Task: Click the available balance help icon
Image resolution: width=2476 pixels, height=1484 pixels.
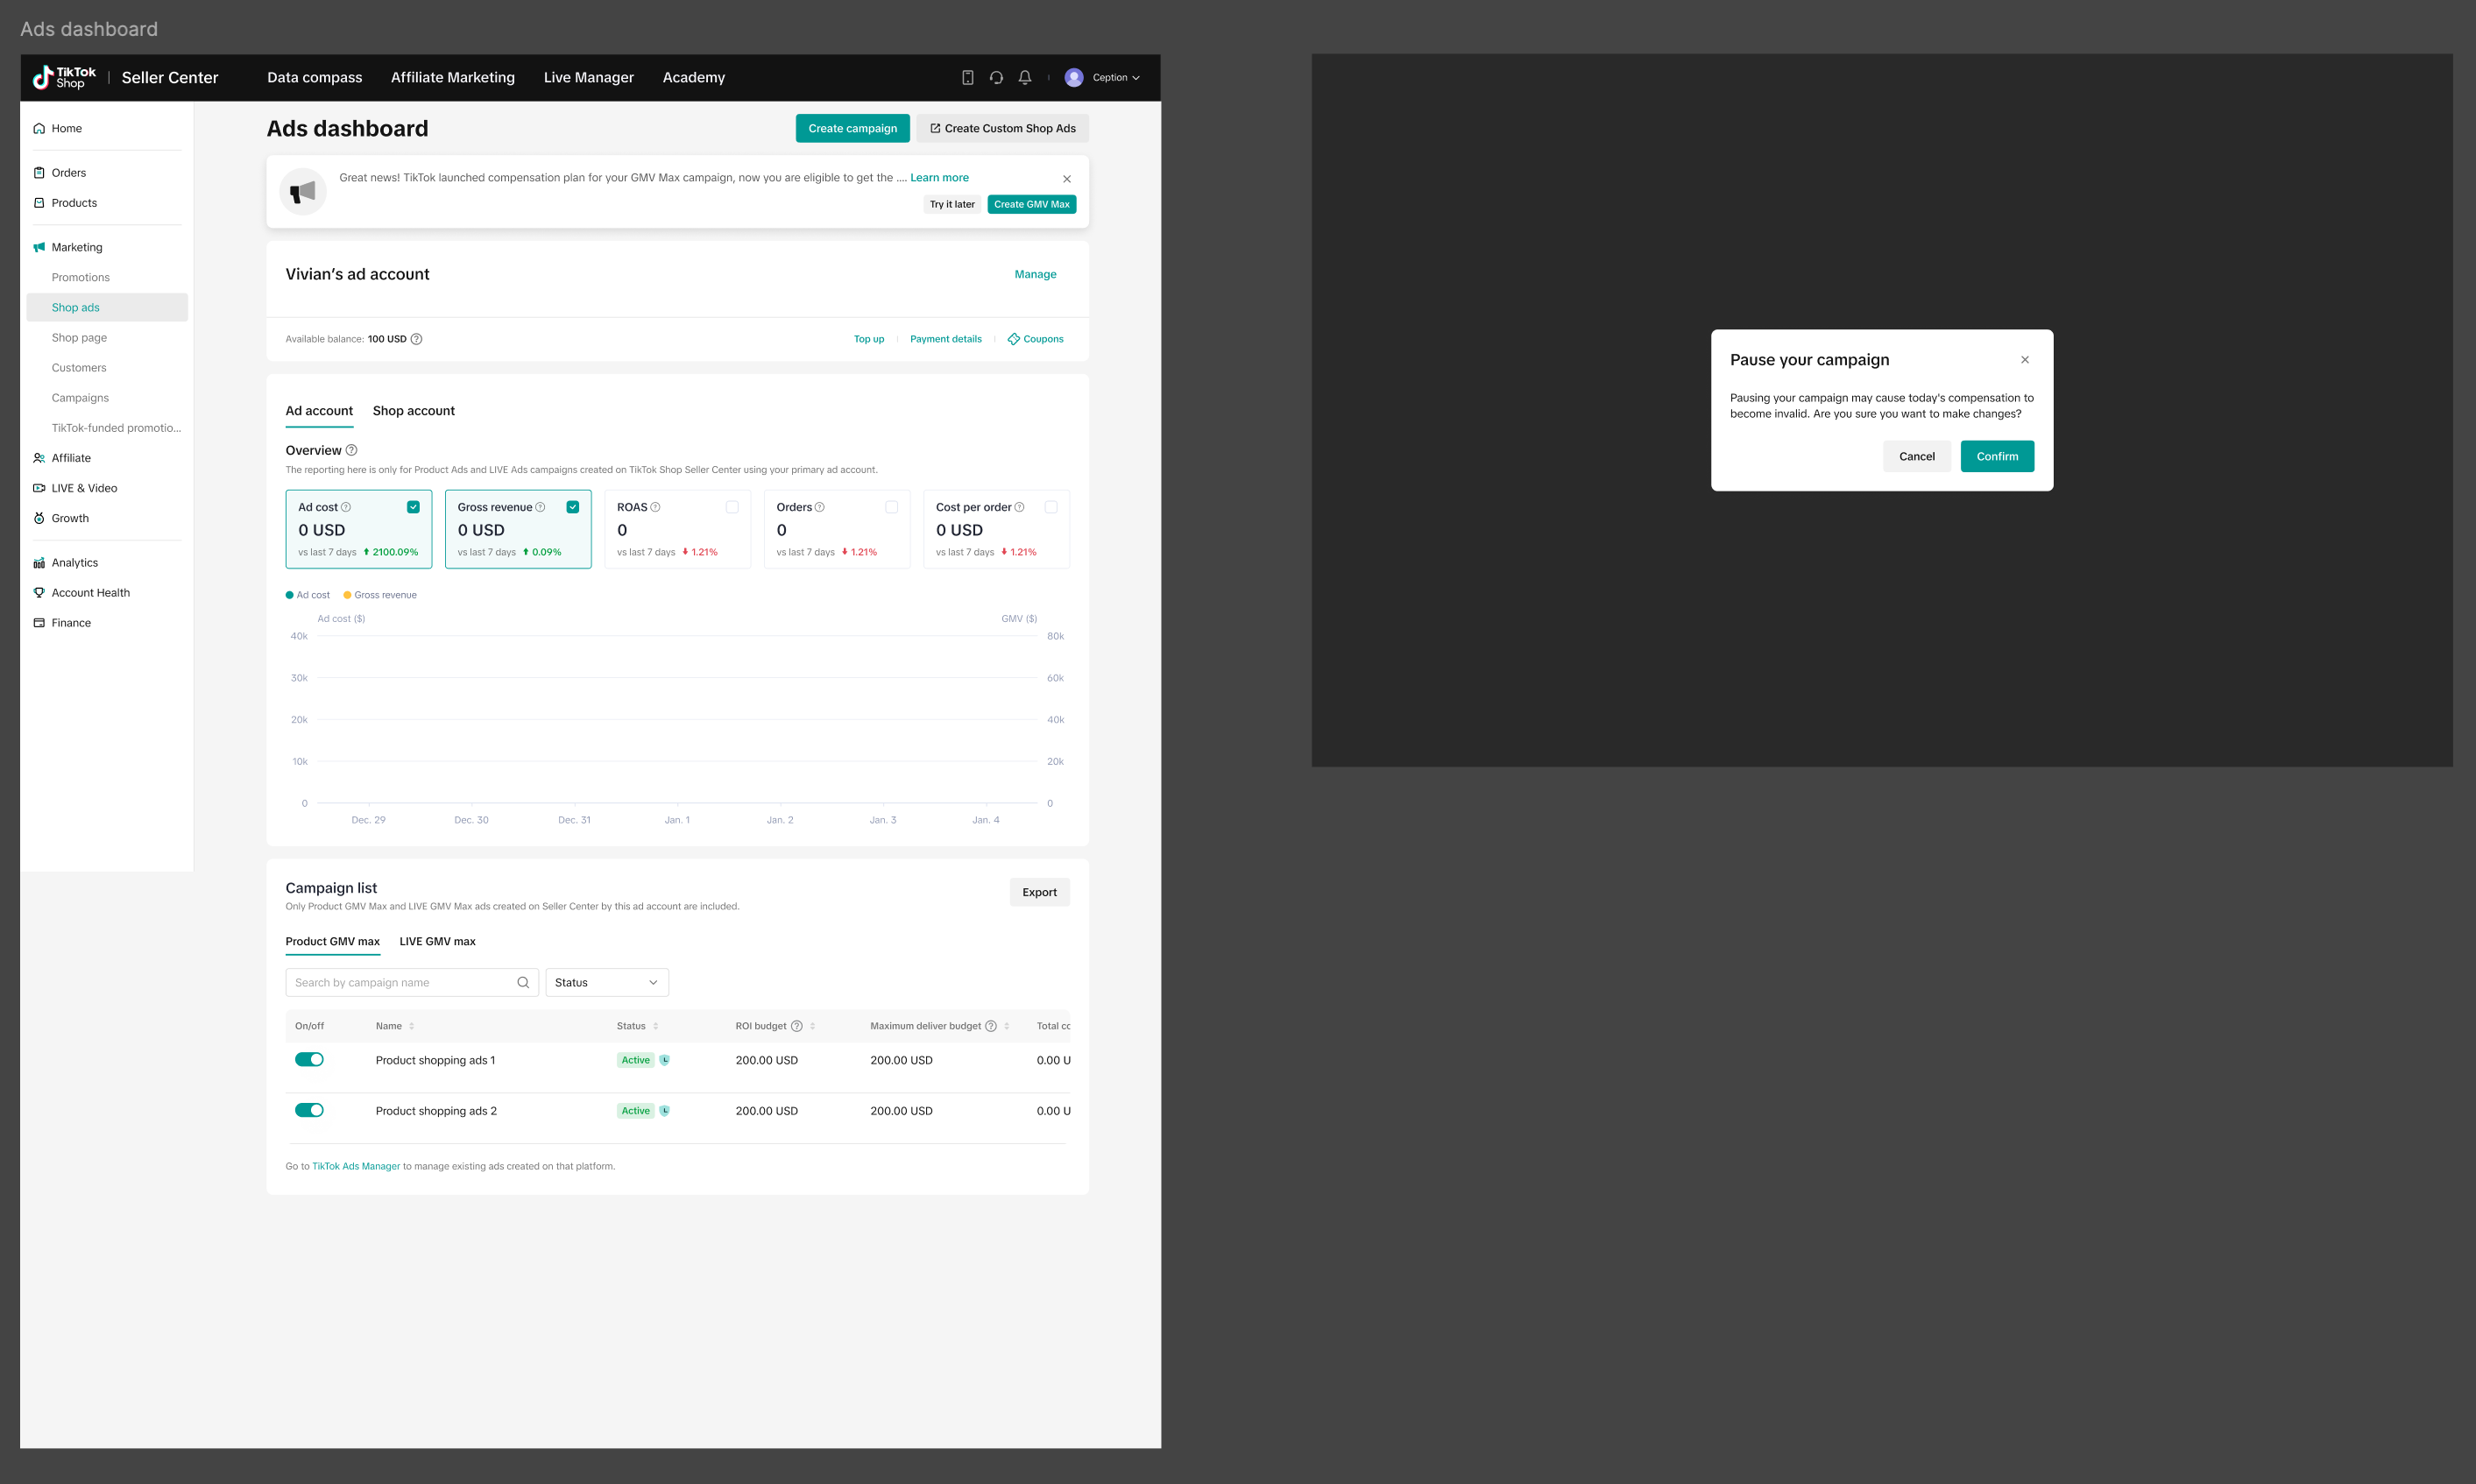Action: point(417,339)
